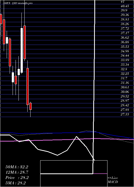Click the 38.26 price axis label
Image resolution: width=134 pixels, height=187 pixels.
tap(125, 24)
